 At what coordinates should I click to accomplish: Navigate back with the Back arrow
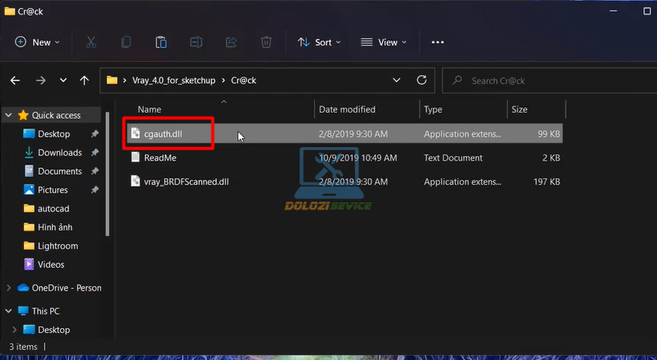click(x=15, y=81)
